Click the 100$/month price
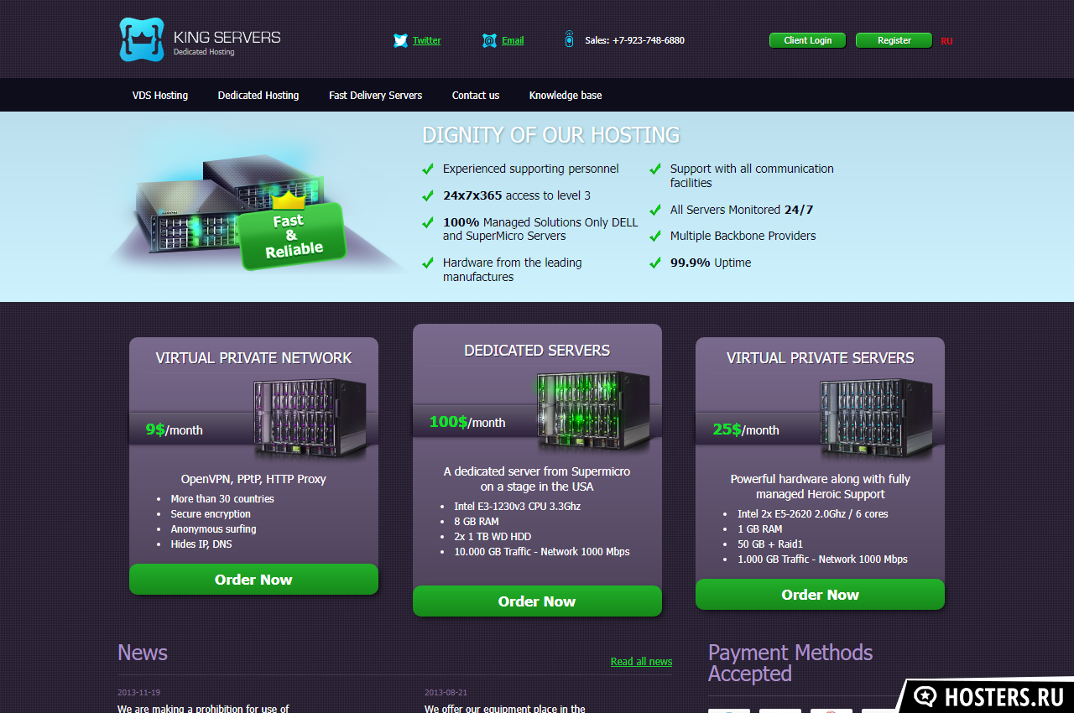 467,422
